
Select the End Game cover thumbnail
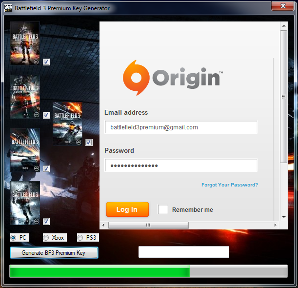point(67,124)
